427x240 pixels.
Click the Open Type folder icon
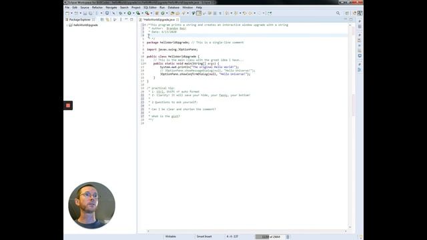(172, 13)
